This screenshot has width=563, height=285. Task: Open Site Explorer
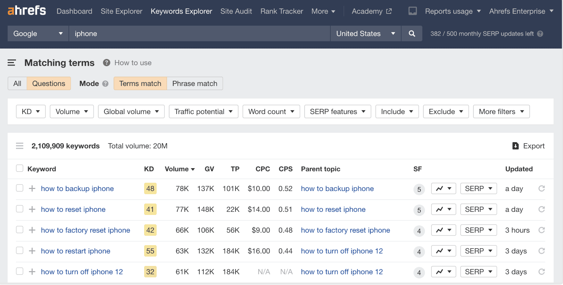(x=122, y=11)
